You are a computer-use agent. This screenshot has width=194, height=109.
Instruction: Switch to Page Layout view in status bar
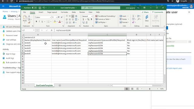point(132,89)
